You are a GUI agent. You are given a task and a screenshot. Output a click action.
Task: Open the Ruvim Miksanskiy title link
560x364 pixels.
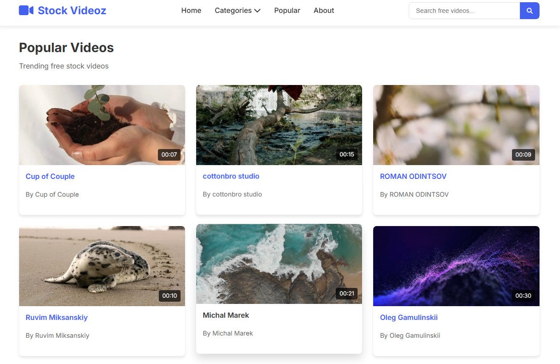(x=56, y=317)
